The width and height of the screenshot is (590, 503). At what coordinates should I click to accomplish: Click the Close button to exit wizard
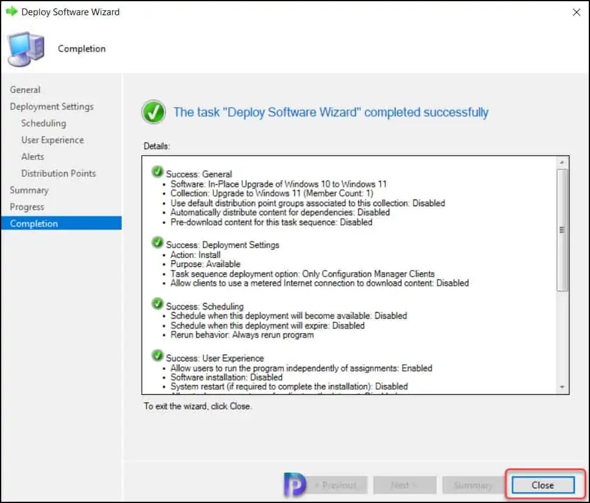pyautogui.click(x=543, y=485)
